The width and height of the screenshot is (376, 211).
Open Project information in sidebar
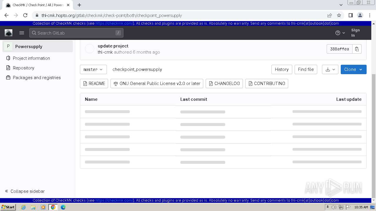31,58
